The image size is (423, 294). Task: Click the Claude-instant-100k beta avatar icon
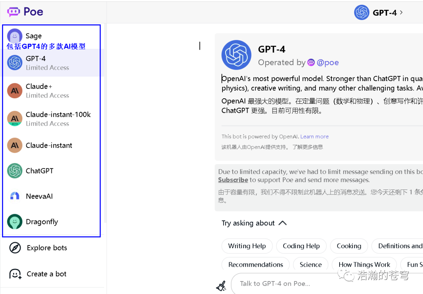tap(15, 119)
